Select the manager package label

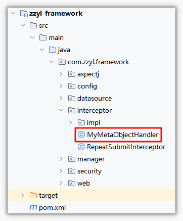[x=91, y=159]
